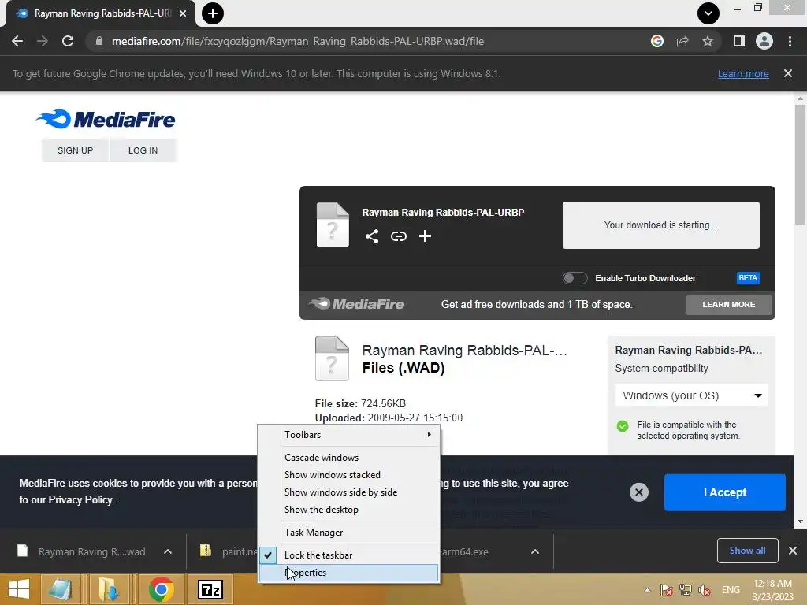
Task: Click the Action Center flag tray icon
Action: click(667, 589)
